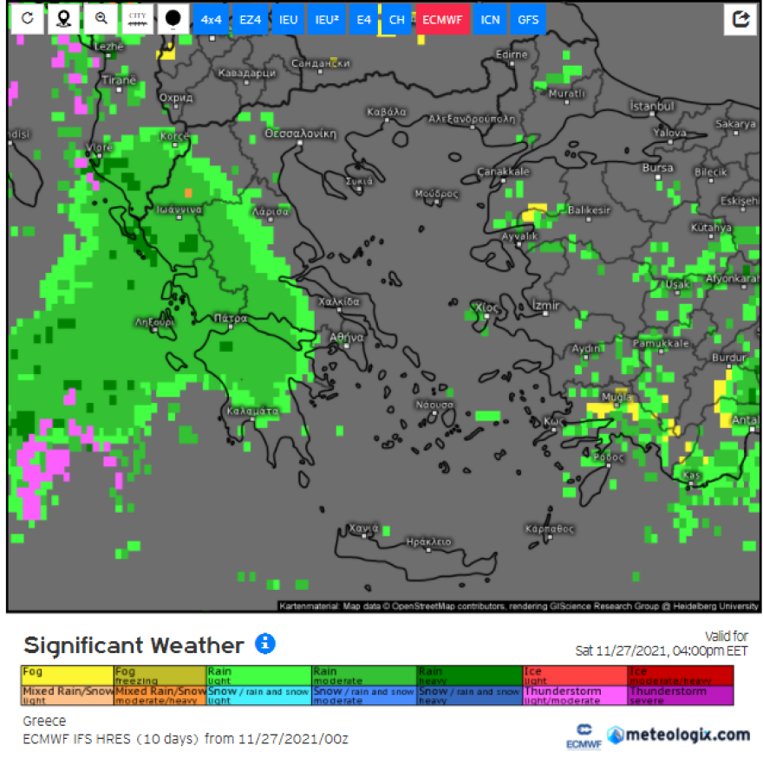Screen dimensions: 763x758
Task: Choose the IEU model button
Action: [289, 19]
